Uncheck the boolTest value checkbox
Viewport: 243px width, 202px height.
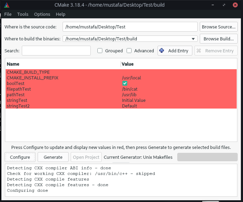point(125,83)
